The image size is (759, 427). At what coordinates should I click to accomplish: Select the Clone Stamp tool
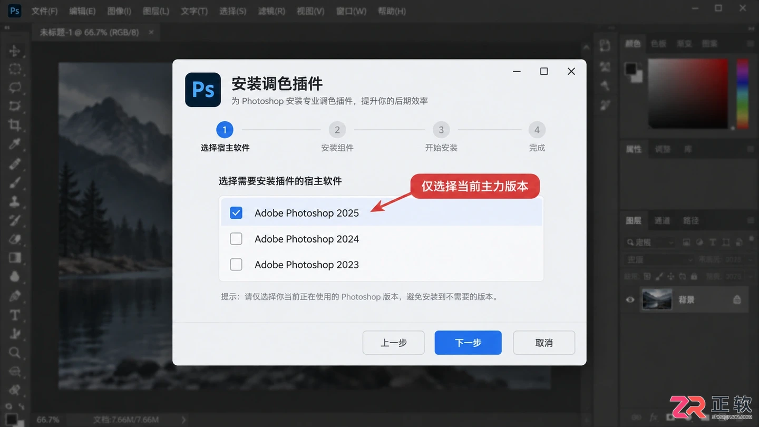[x=15, y=201]
